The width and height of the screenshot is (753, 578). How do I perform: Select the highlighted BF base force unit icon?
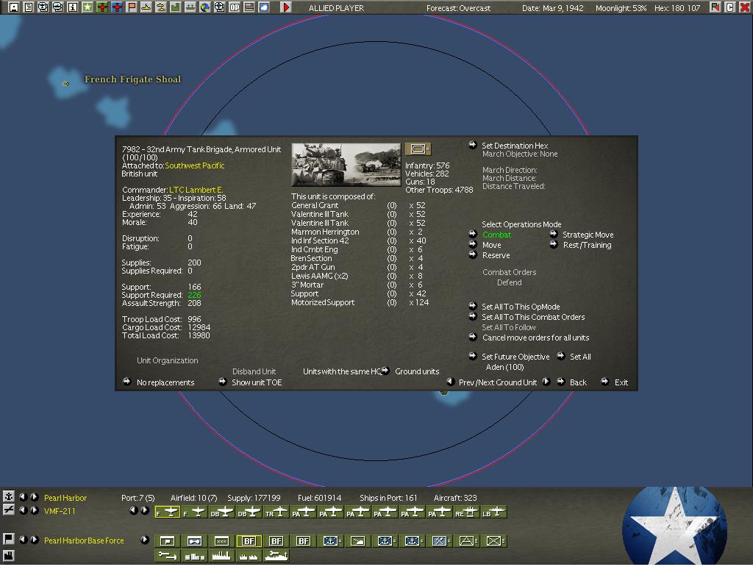(249, 541)
